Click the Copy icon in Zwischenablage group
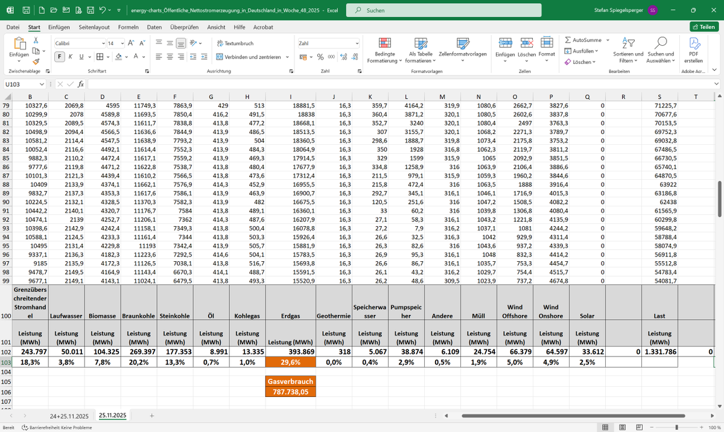Viewport: 724px width, 432px height. [x=36, y=51]
